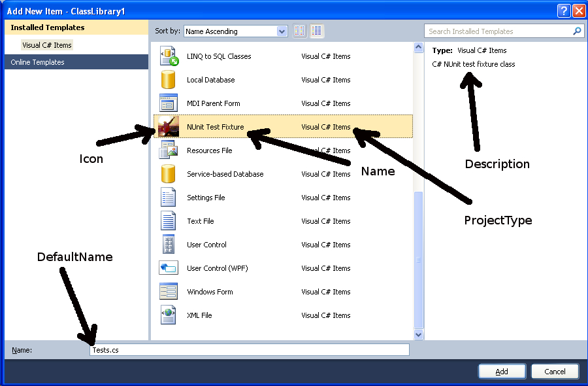Click Visual C# Items beside Text File
The height and width of the screenshot is (386, 588).
point(326,221)
